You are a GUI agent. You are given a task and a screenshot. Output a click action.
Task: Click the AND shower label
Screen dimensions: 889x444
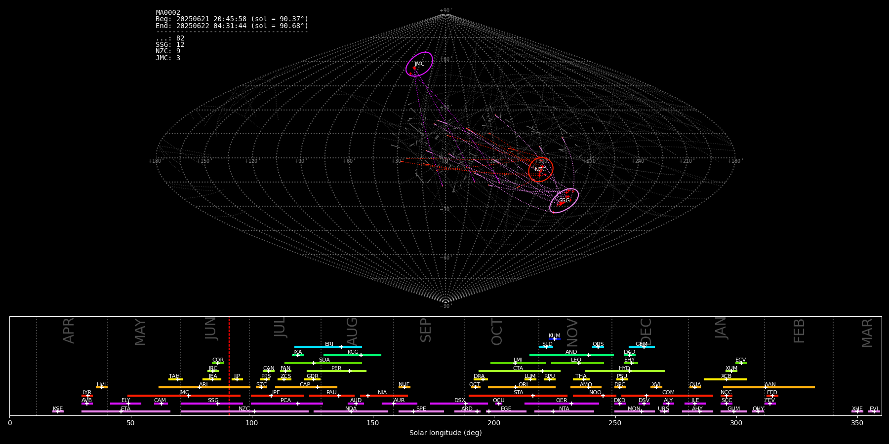[571, 352]
